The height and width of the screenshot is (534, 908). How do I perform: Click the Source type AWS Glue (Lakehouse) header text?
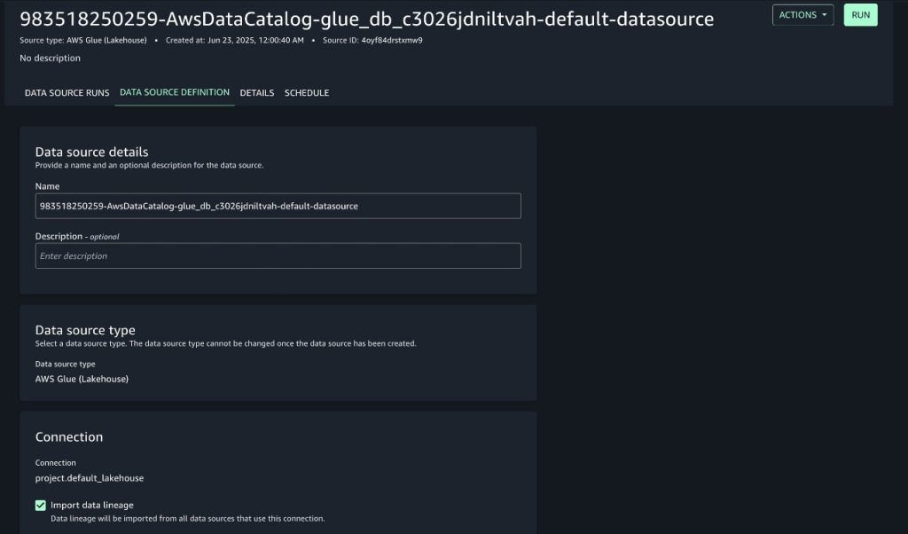click(x=83, y=41)
